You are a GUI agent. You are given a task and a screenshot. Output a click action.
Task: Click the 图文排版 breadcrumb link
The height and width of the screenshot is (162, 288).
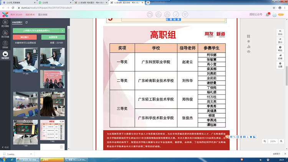[43, 15]
